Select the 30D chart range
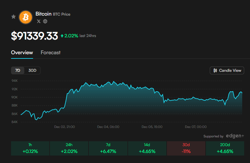250x163 pixels. pos(32,70)
